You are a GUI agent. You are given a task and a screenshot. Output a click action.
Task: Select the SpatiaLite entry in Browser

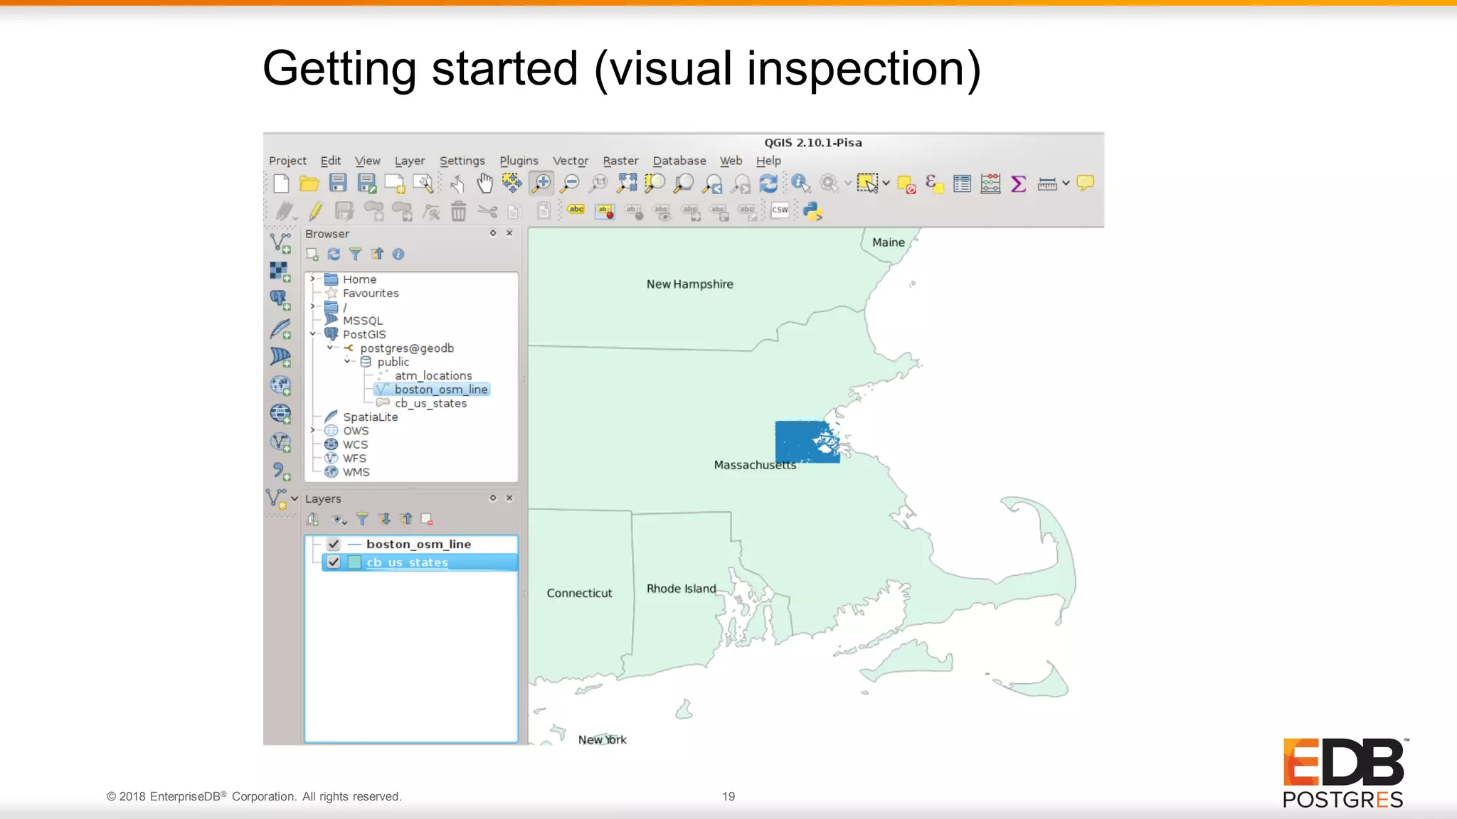(370, 417)
